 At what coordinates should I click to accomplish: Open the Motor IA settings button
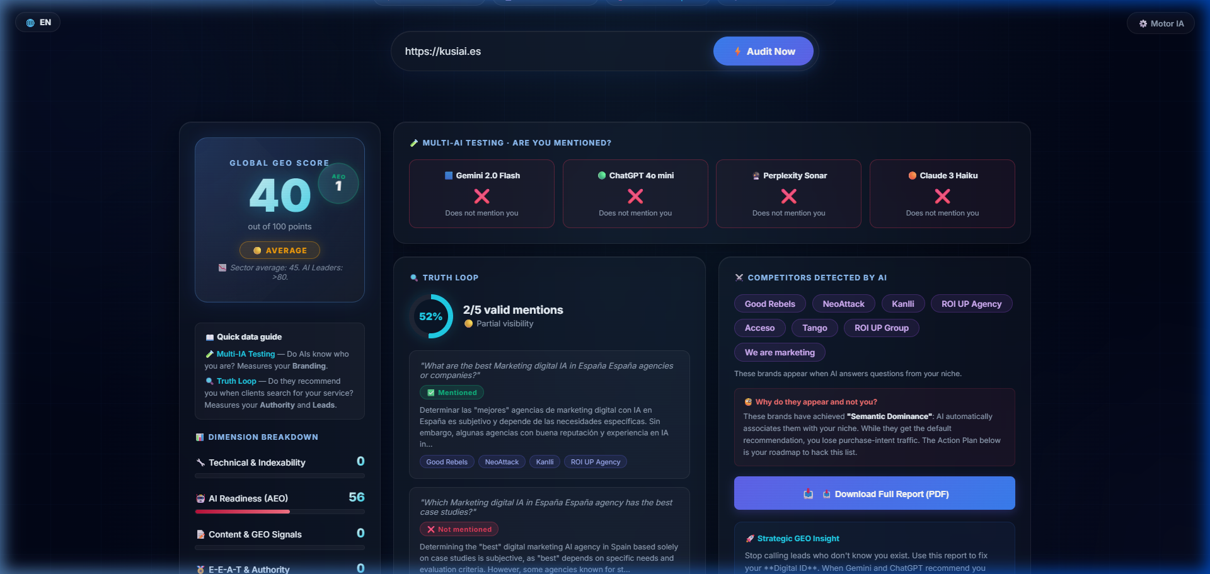click(x=1160, y=23)
